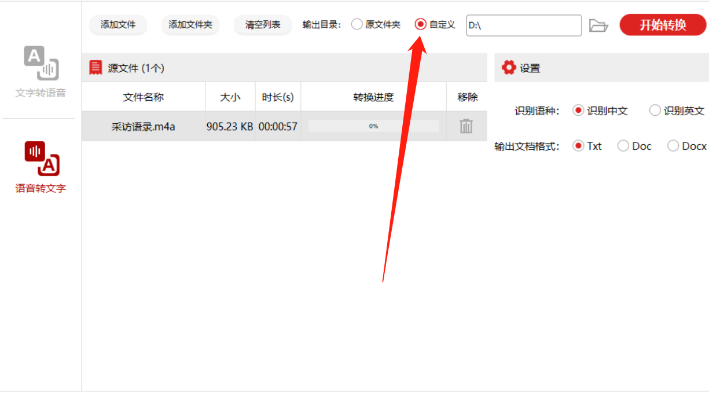709x393 pixels.
Task: Click the output path field showing D:\
Action: pos(524,25)
